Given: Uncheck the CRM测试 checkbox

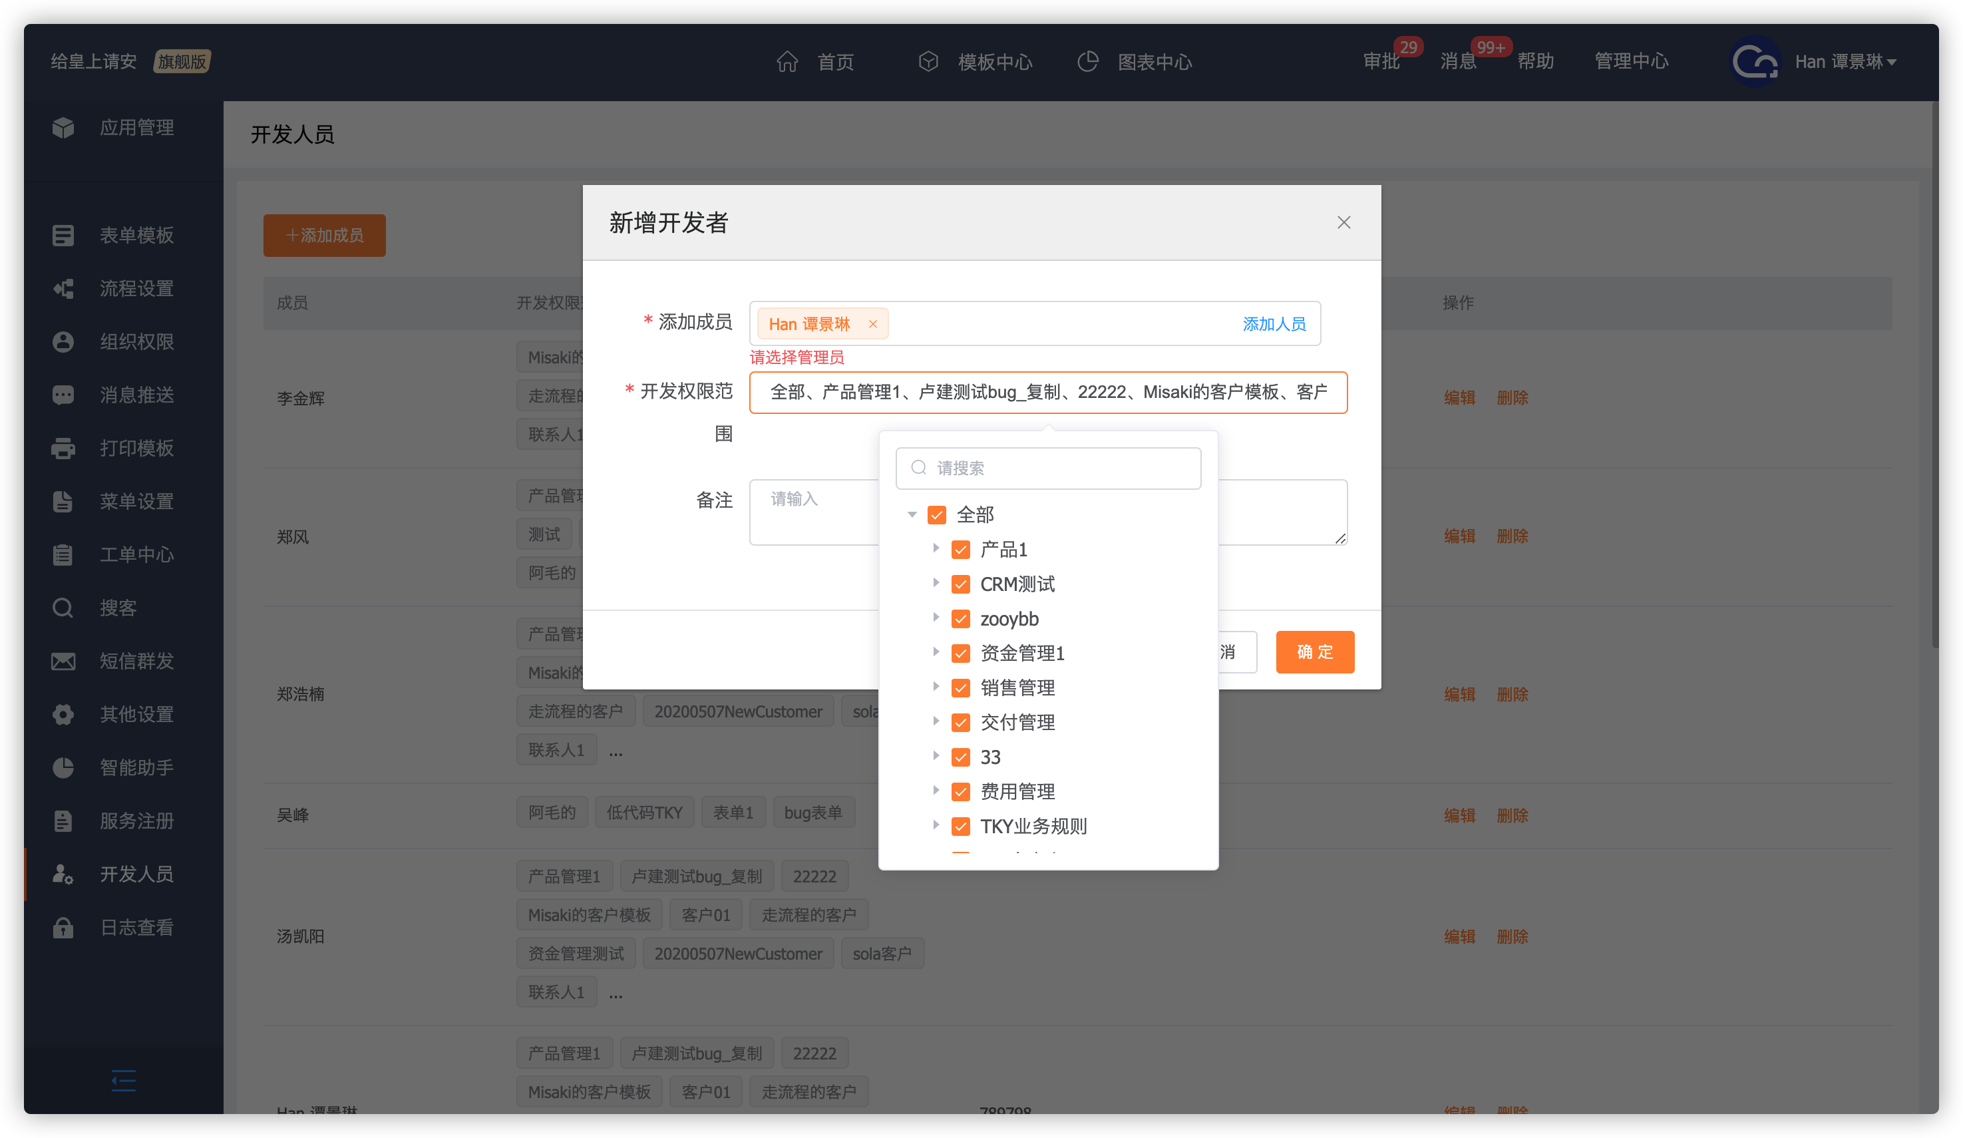Looking at the screenshot, I should click(x=960, y=584).
